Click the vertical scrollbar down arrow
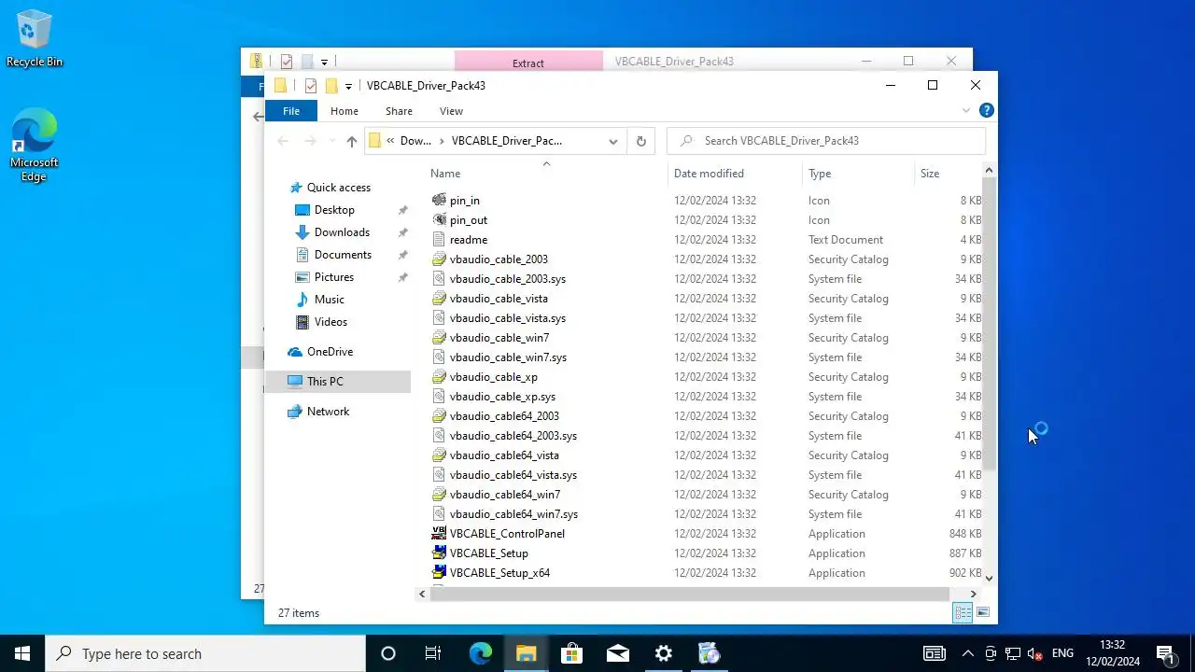1195x672 pixels. [989, 578]
